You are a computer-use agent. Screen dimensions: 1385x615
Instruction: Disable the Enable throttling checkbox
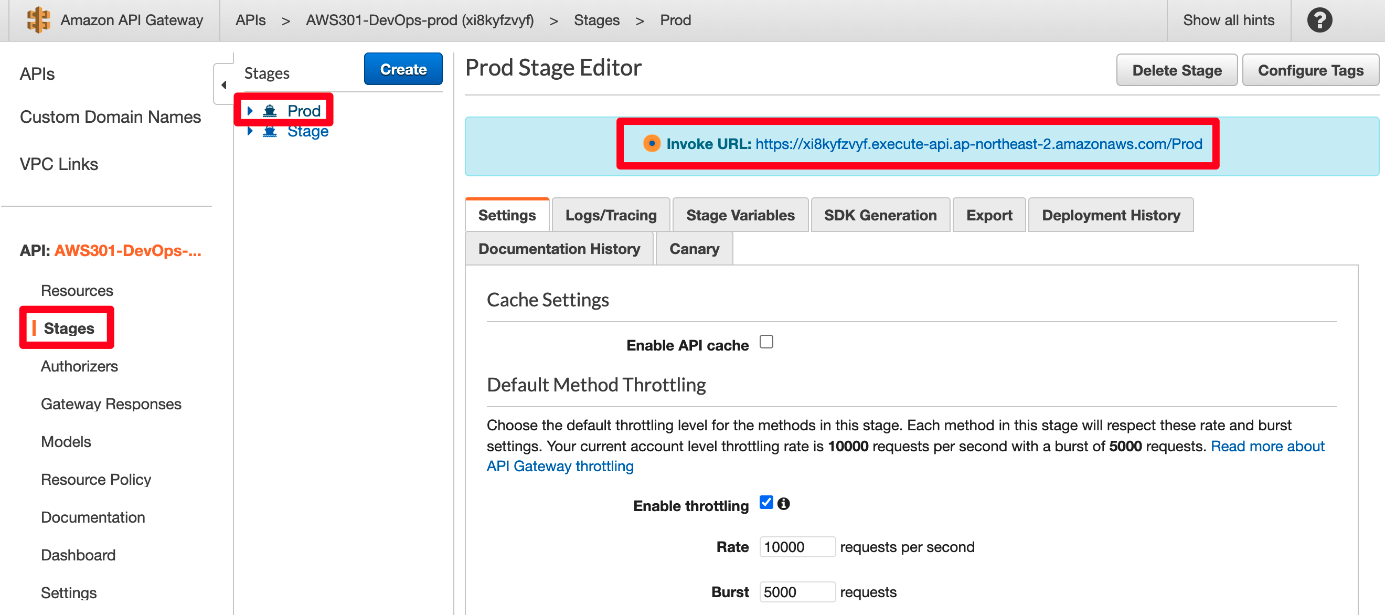[766, 502]
